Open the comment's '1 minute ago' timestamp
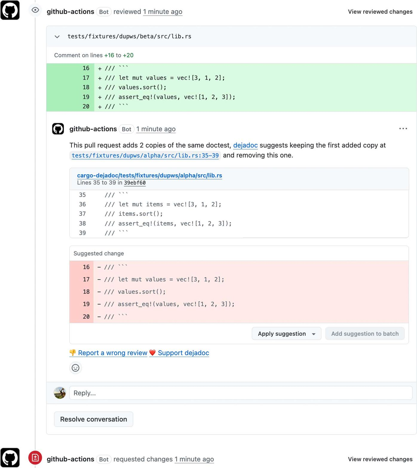 coord(156,129)
